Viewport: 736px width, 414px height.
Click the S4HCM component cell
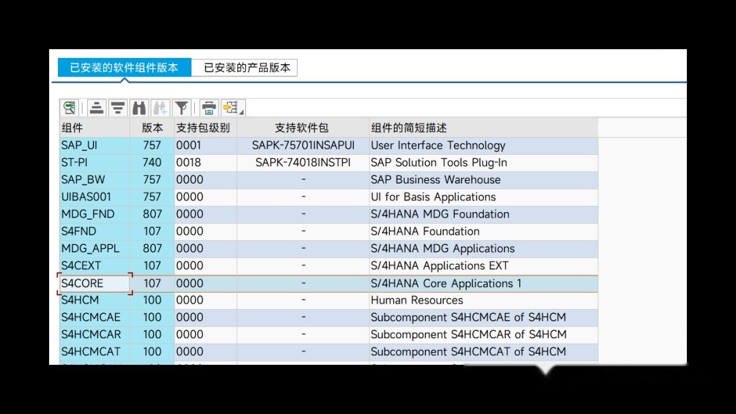pyautogui.click(x=94, y=300)
